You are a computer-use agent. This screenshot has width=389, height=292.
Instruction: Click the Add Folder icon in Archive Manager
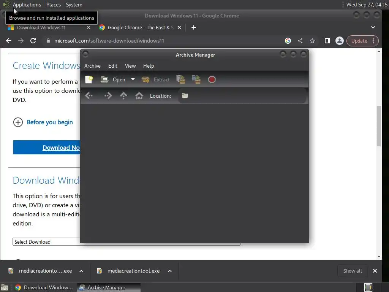click(x=196, y=79)
